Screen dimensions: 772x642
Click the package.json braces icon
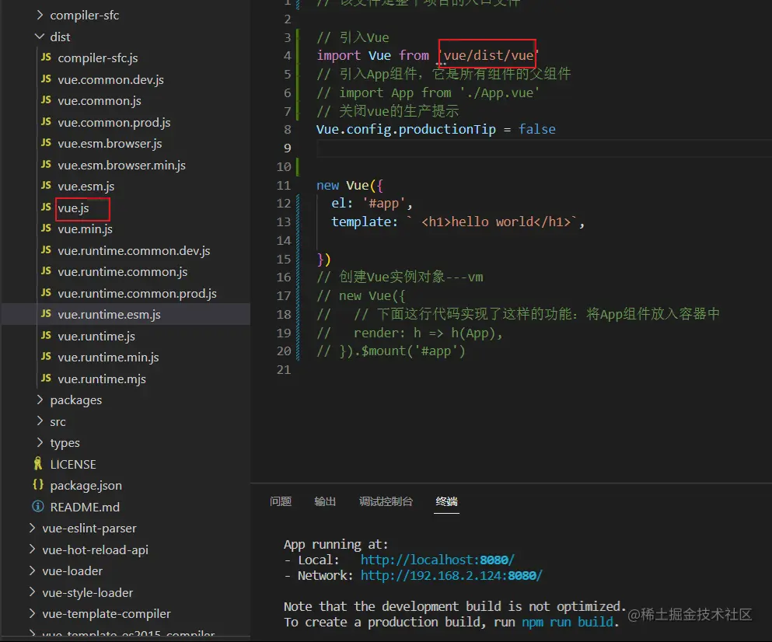[x=38, y=485]
